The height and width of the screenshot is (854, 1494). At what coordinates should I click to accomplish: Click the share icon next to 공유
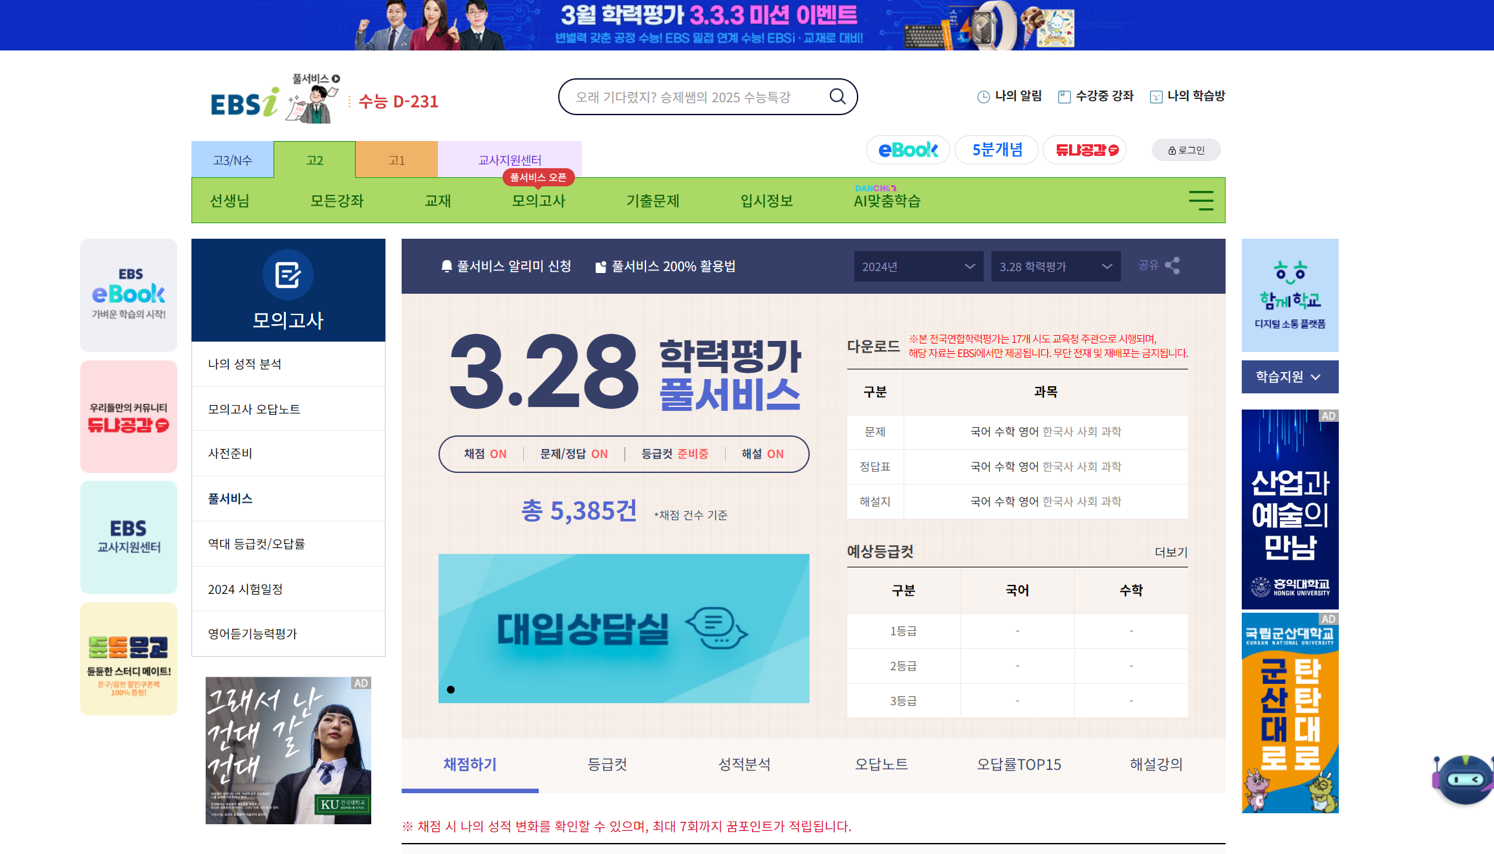coord(1173,266)
